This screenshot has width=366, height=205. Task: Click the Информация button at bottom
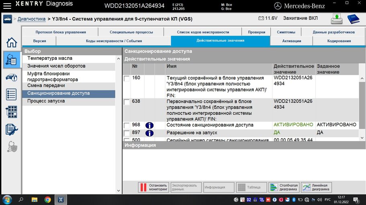click(x=219, y=187)
